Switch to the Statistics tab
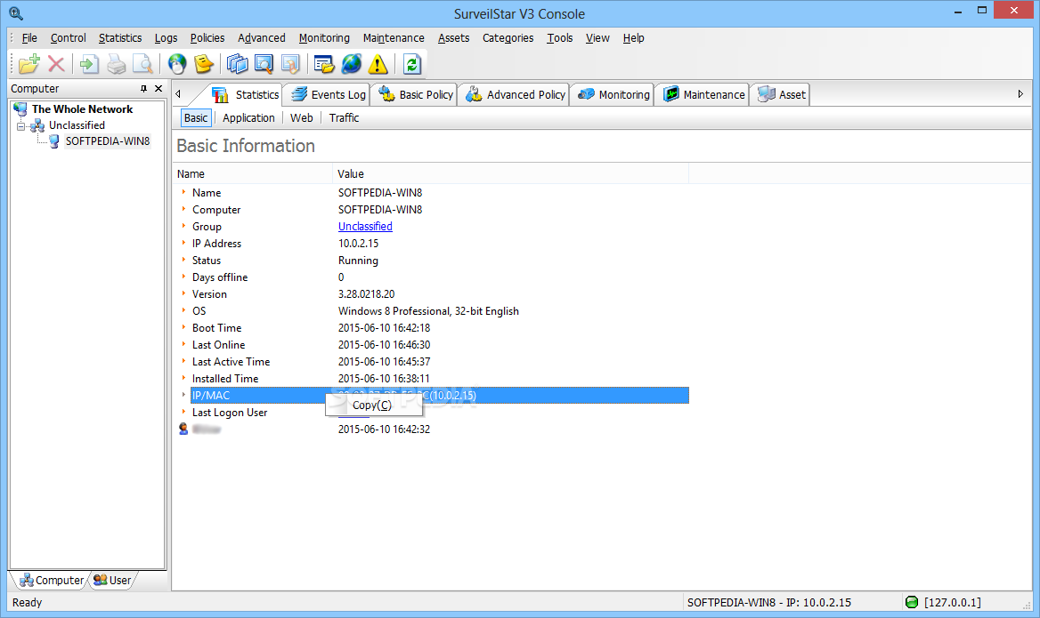 coord(246,95)
